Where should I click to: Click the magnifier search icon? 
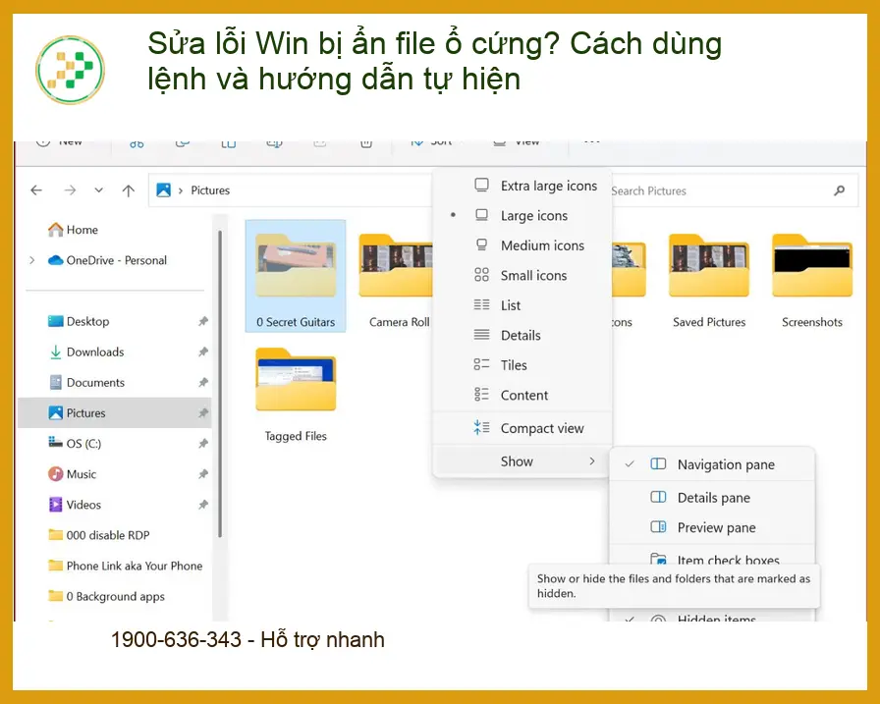pos(840,190)
